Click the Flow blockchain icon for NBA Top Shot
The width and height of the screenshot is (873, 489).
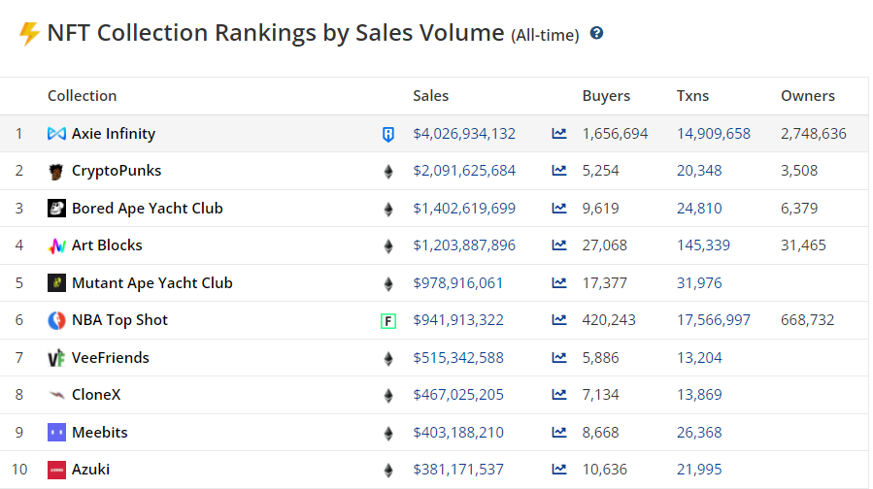(x=388, y=320)
